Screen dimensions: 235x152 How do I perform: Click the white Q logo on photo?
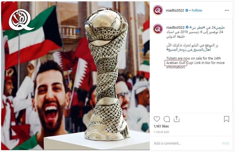point(21,20)
